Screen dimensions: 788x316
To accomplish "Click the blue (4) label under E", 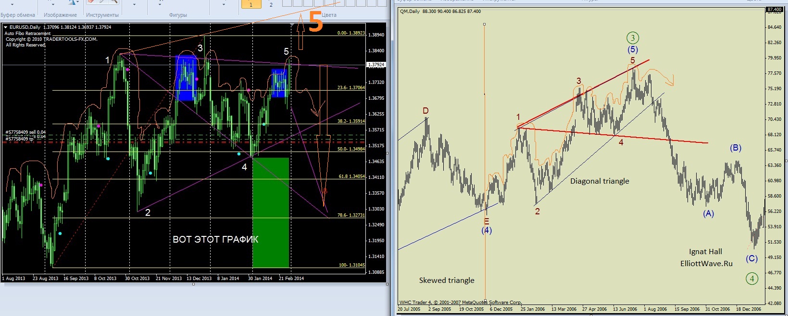I will (487, 230).
